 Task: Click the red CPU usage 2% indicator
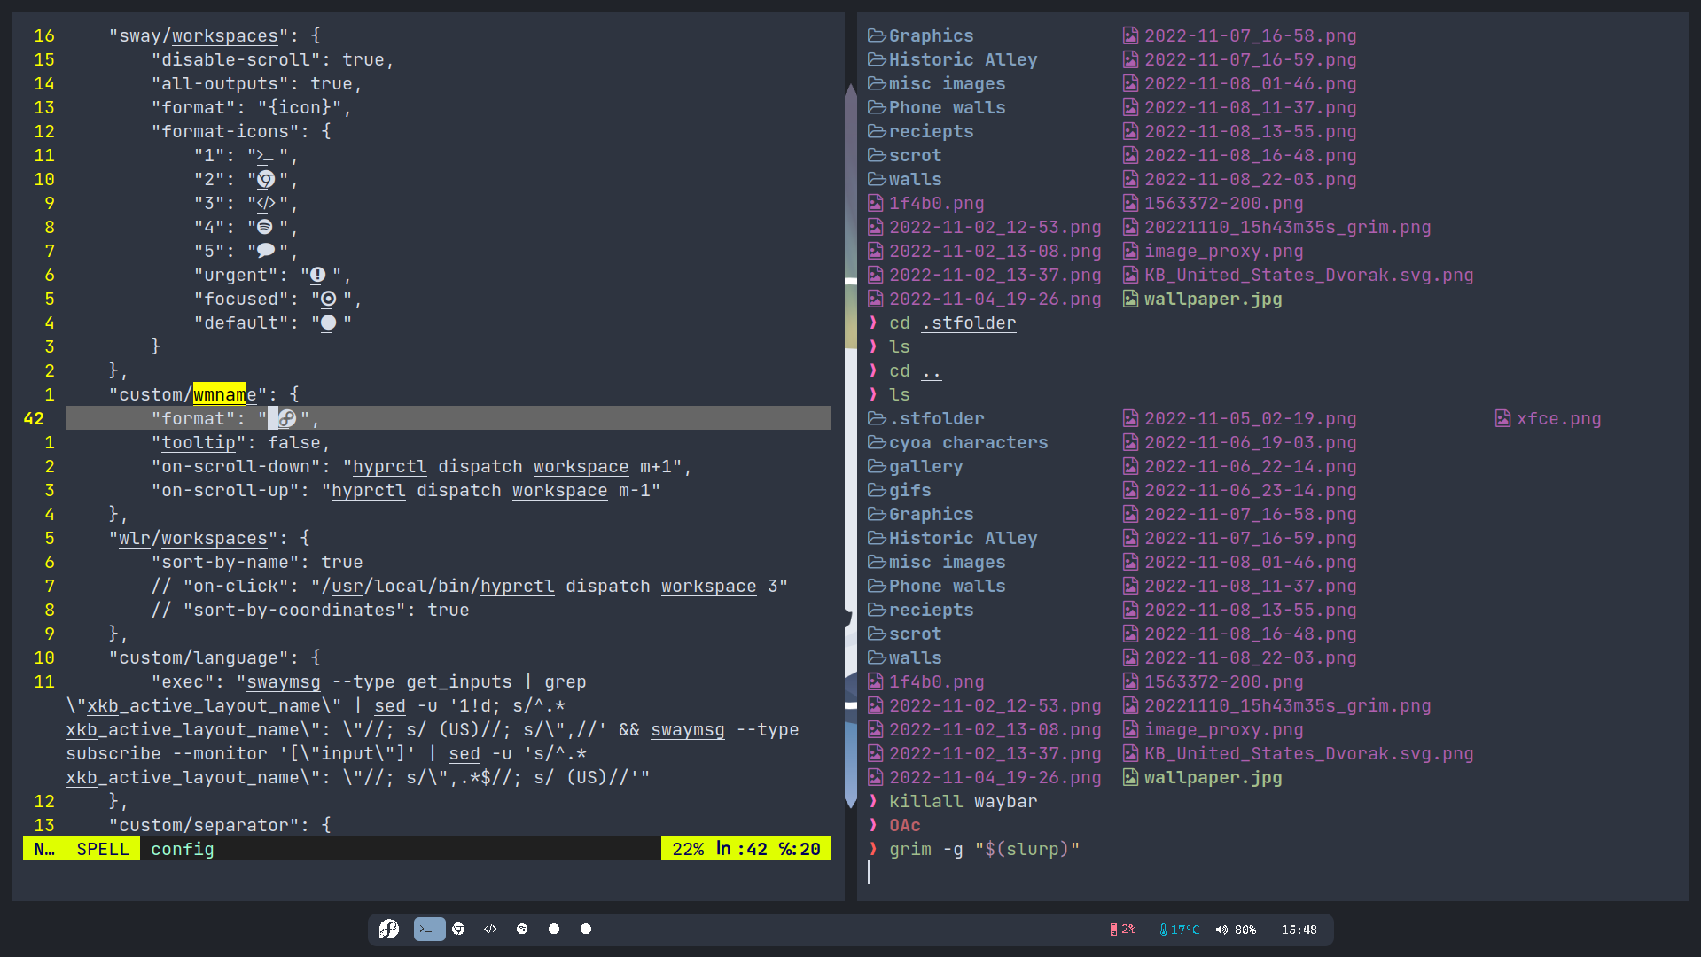point(1122,930)
